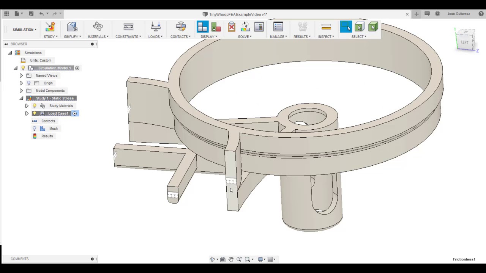Expand the Model Components folder
The height and width of the screenshot is (273, 486).
pos(21,91)
